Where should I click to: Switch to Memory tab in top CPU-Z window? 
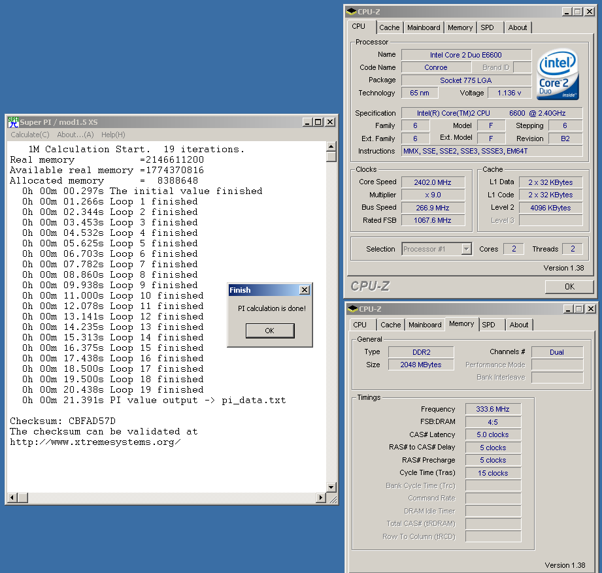(x=460, y=27)
